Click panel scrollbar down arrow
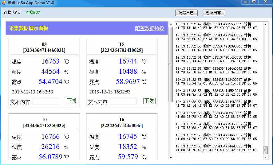Image resolution: width=273 pixels, height=165 pixels. point(171,158)
